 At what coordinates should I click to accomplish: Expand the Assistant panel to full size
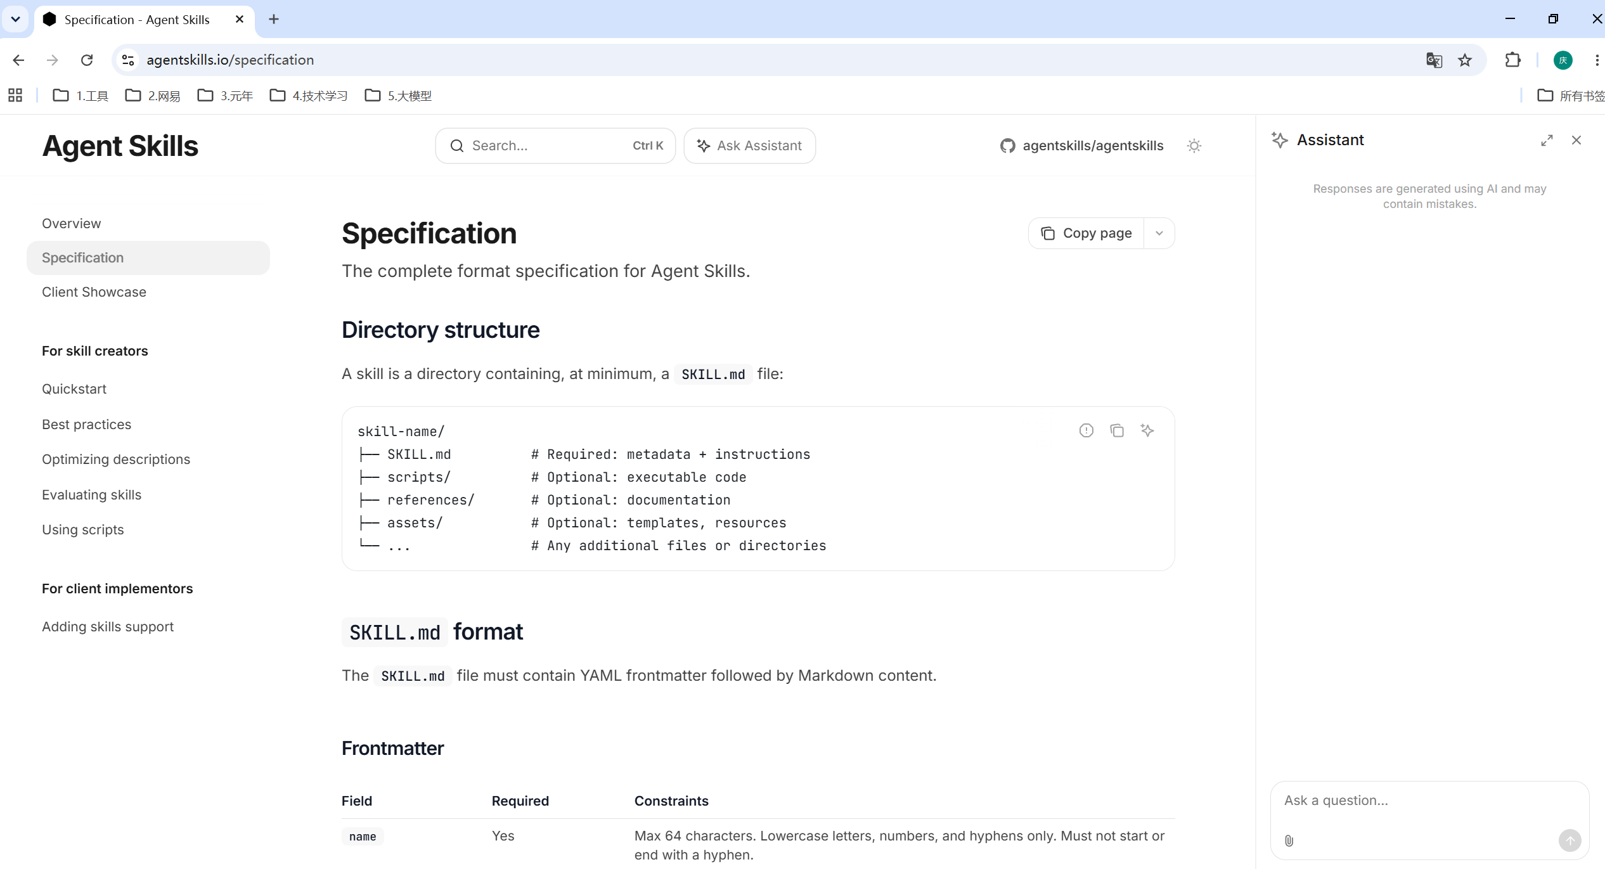pos(1547,140)
